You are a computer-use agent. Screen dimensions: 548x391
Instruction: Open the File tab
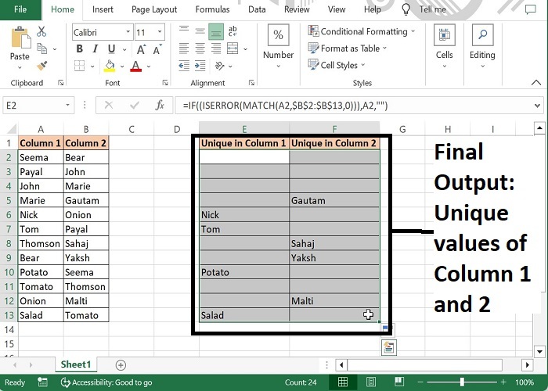click(20, 9)
